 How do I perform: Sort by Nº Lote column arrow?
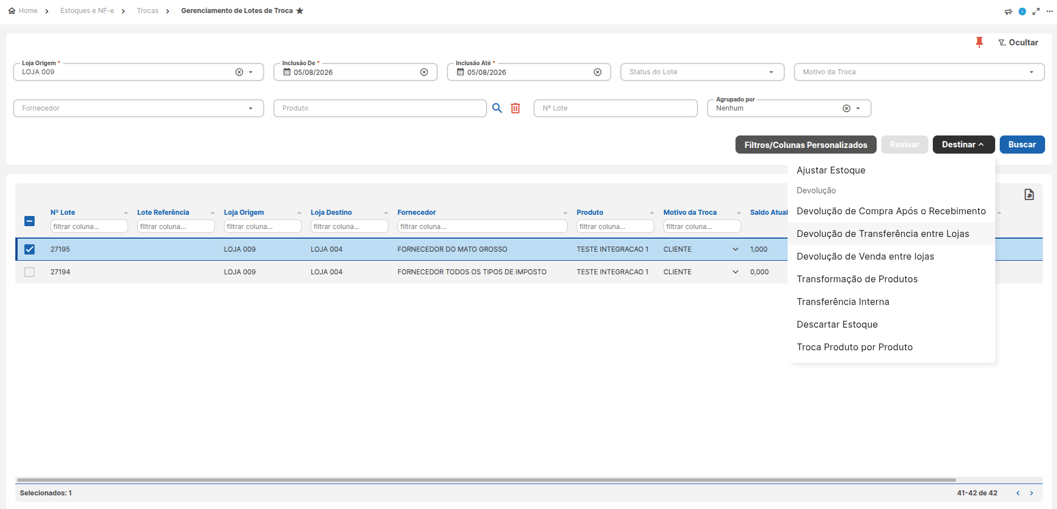pos(125,213)
